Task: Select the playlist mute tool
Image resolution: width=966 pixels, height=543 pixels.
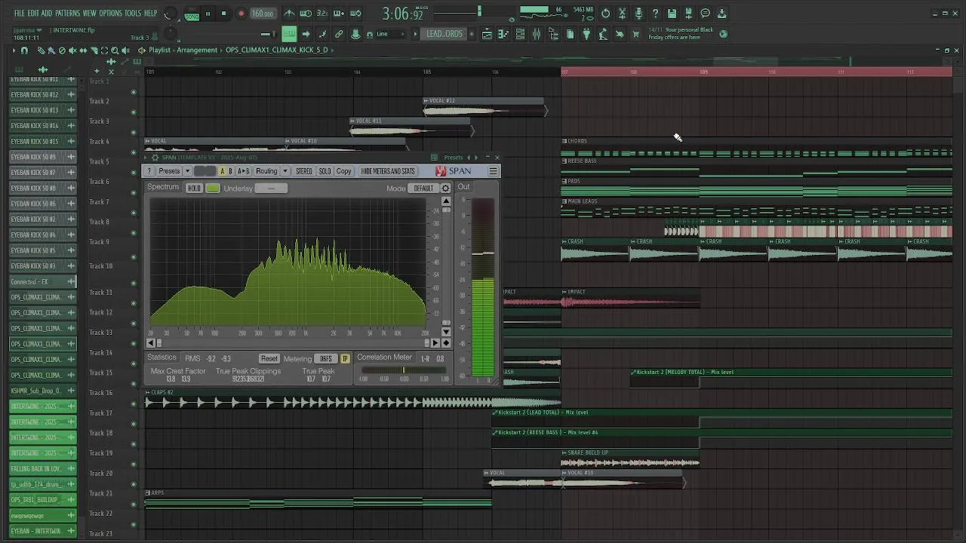Action: [x=72, y=51]
